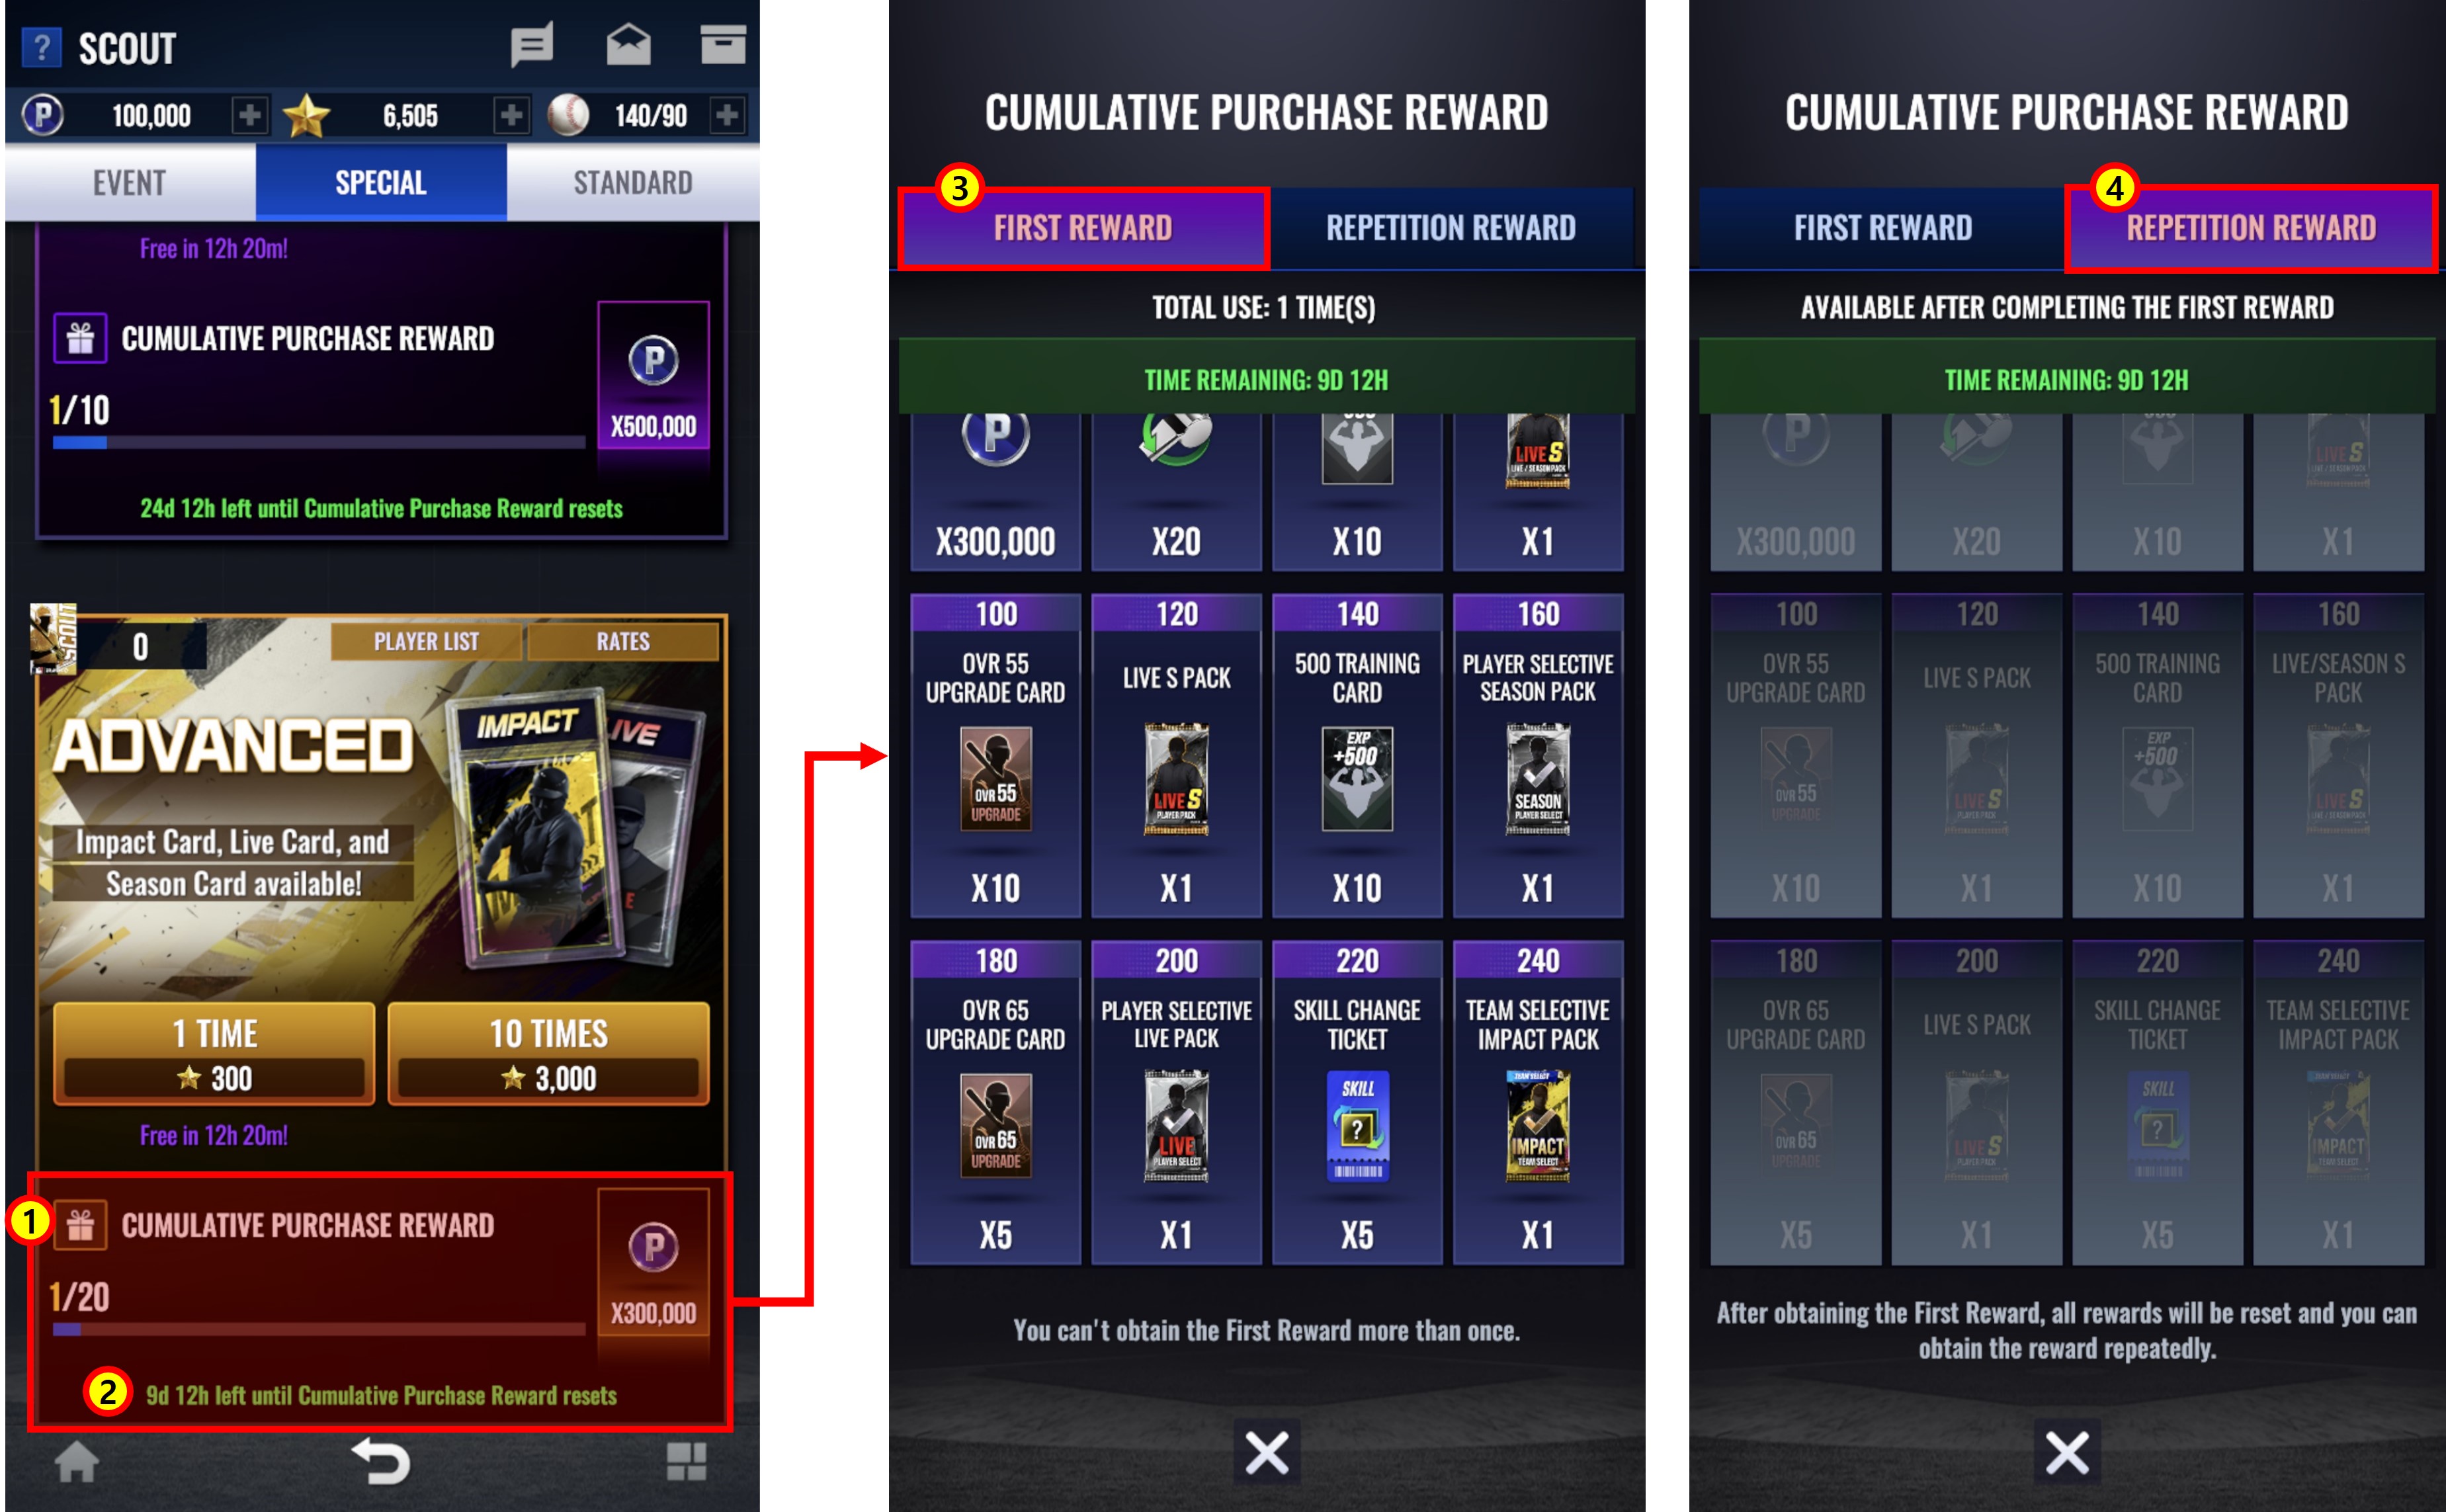
Task: Open the chat message icon
Action: coord(531,46)
